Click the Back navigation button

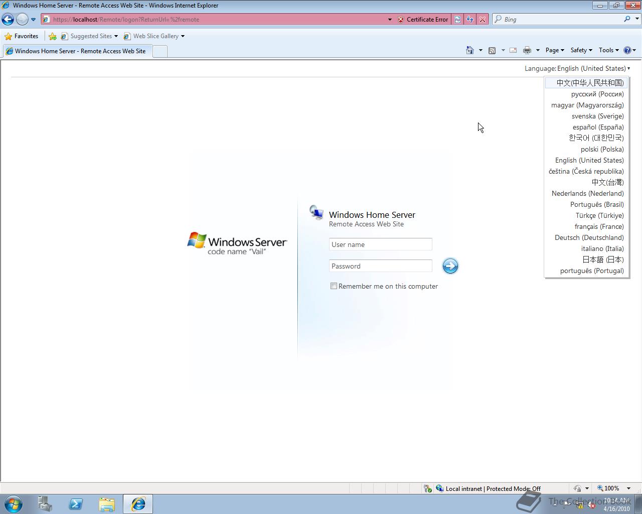pyautogui.click(x=8, y=19)
